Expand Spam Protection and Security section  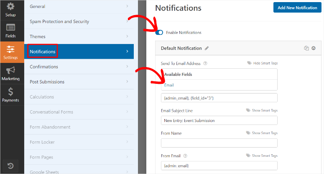79,21
